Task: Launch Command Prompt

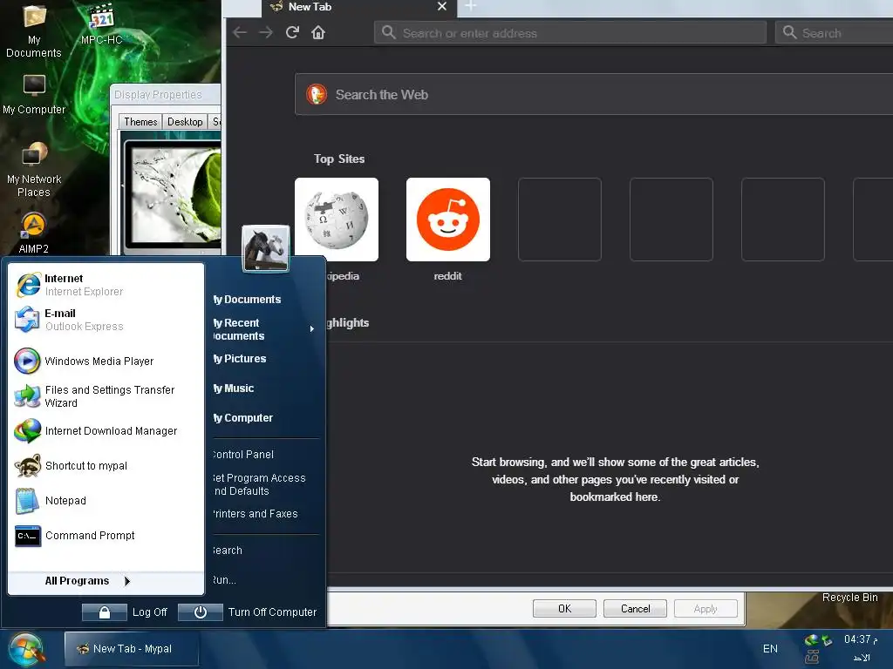Action: [x=106, y=536]
